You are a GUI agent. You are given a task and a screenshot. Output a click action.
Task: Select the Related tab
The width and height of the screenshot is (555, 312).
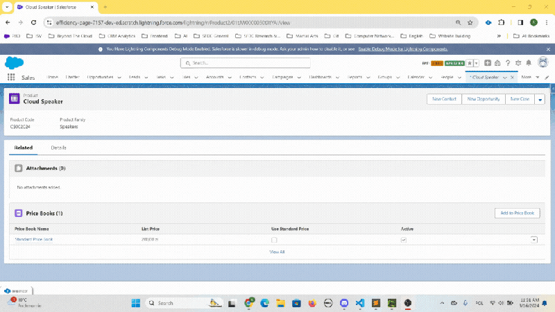(x=24, y=148)
